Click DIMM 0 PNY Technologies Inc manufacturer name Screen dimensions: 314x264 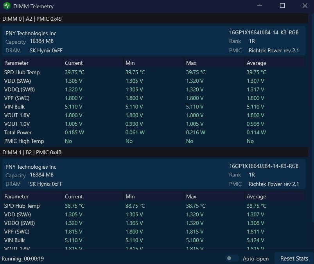coord(31,33)
